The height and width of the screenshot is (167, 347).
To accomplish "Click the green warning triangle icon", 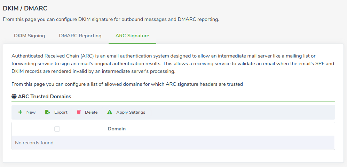I will coord(110,112).
